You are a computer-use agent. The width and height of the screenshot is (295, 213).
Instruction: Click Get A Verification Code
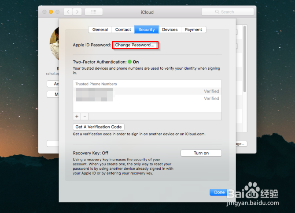tap(99, 127)
